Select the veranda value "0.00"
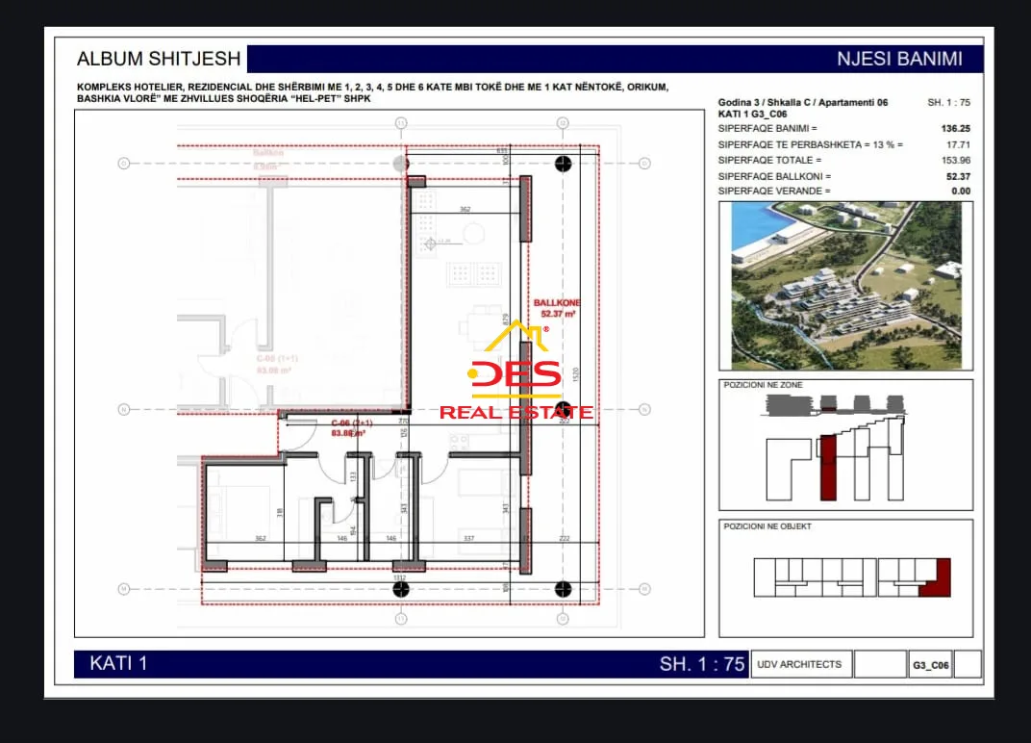This screenshot has height=743, width=1031. 961,191
